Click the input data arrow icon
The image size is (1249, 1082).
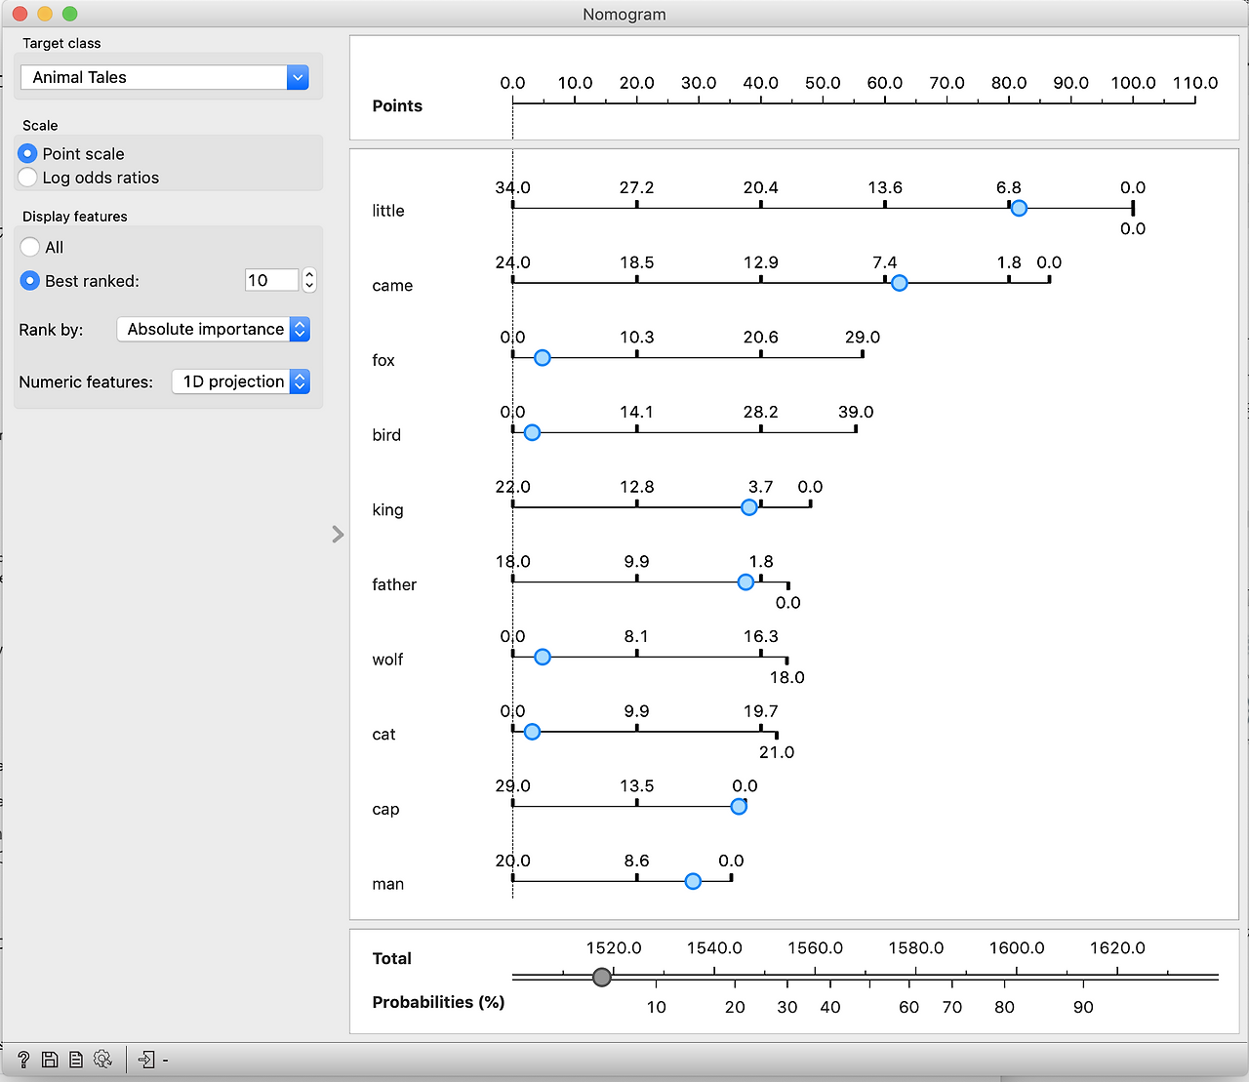[146, 1060]
